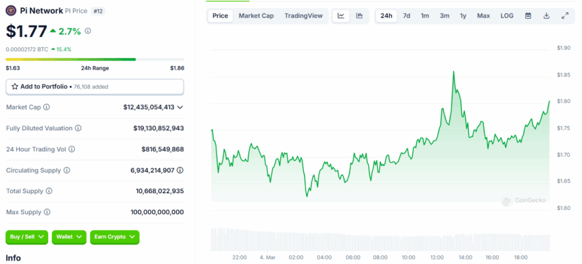The width and height of the screenshot is (582, 264).
Task: Click the Info section heading
Action: [x=14, y=258]
